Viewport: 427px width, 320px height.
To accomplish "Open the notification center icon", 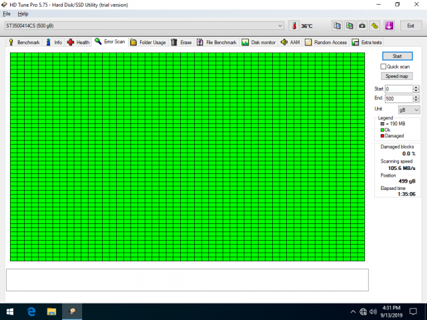I will (413, 312).
